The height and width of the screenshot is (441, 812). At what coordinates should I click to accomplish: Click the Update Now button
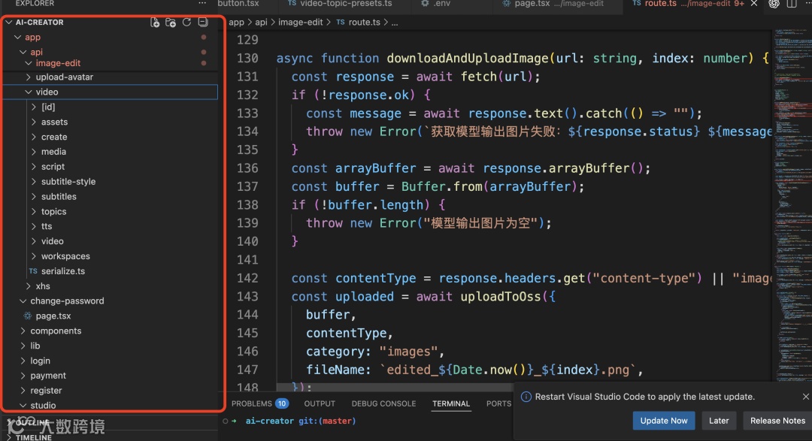click(x=664, y=420)
